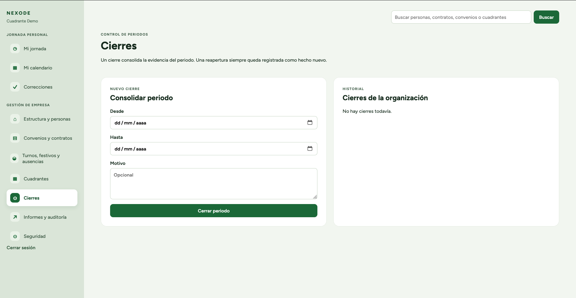Go to the Seguridad section
576x298 pixels.
42,236
